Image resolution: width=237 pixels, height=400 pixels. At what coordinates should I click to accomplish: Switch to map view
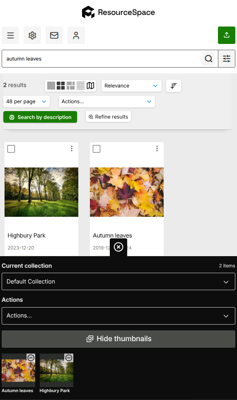pyautogui.click(x=90, y=86)
